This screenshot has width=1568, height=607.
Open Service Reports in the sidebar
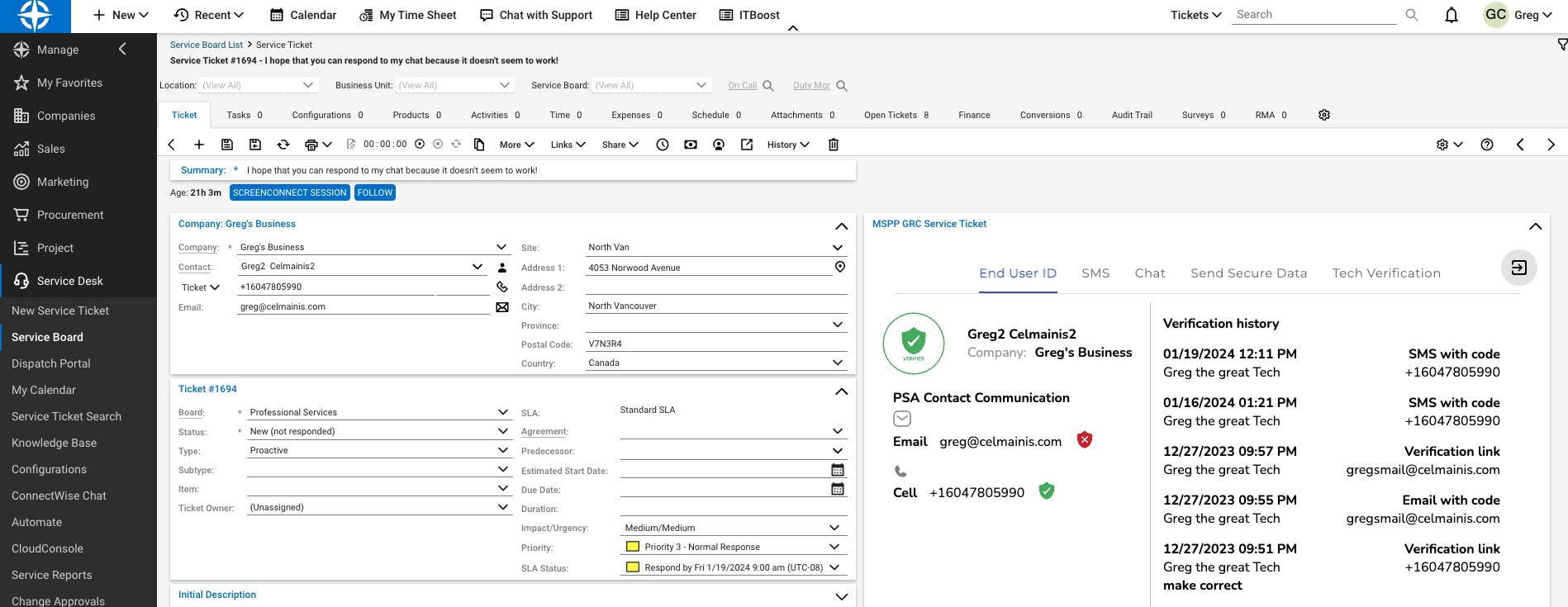point(52,575)
